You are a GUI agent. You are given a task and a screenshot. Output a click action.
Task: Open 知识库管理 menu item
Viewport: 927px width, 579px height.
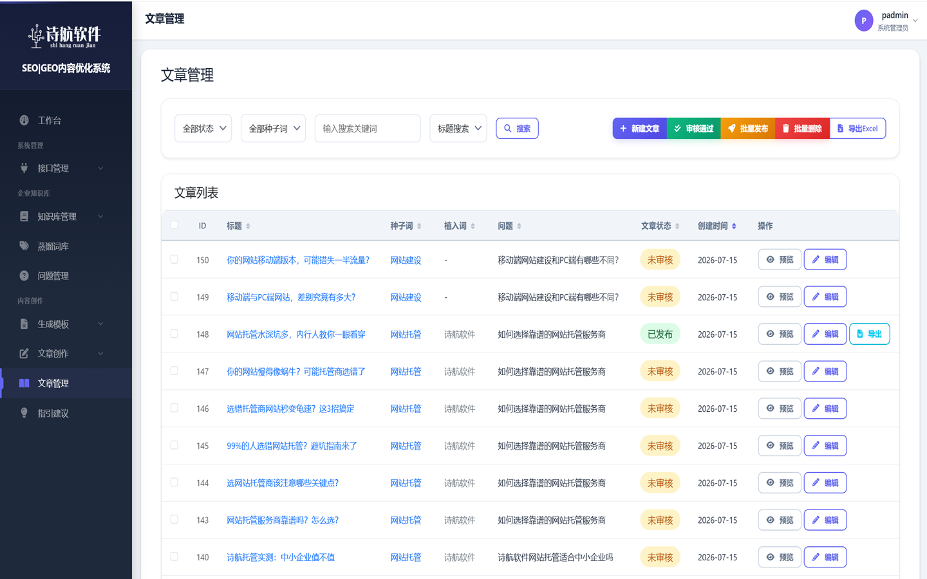point(66,217)
